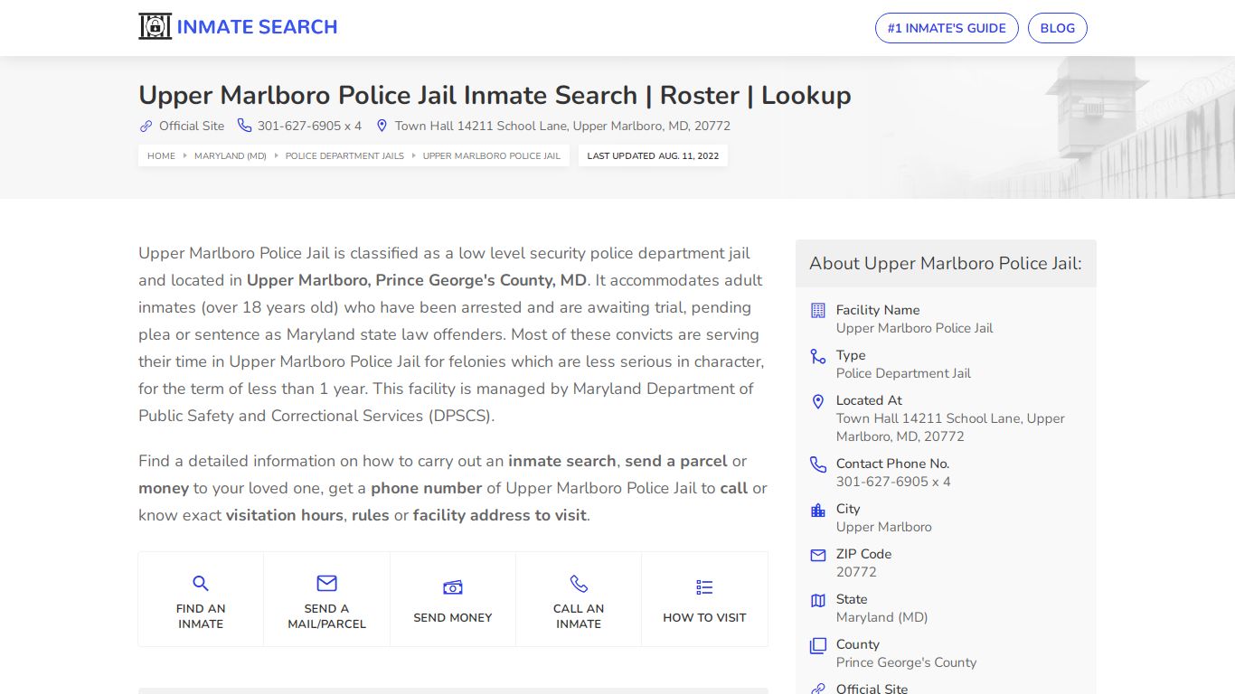Image resolution: width=1235 pixels, height=694 pixels.
Task: Click bold phrase send a parcel
Action: click(676, 461)
